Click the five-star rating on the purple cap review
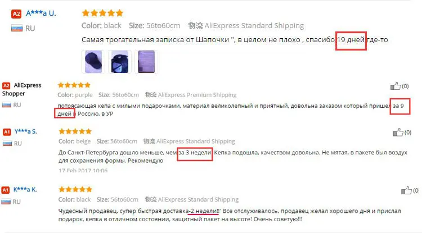Viewport: 422px width, 233px height. pyautogui.click(x=74, y=85)
